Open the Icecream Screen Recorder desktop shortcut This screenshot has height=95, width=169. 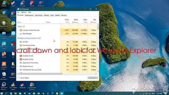coord(4,66)
